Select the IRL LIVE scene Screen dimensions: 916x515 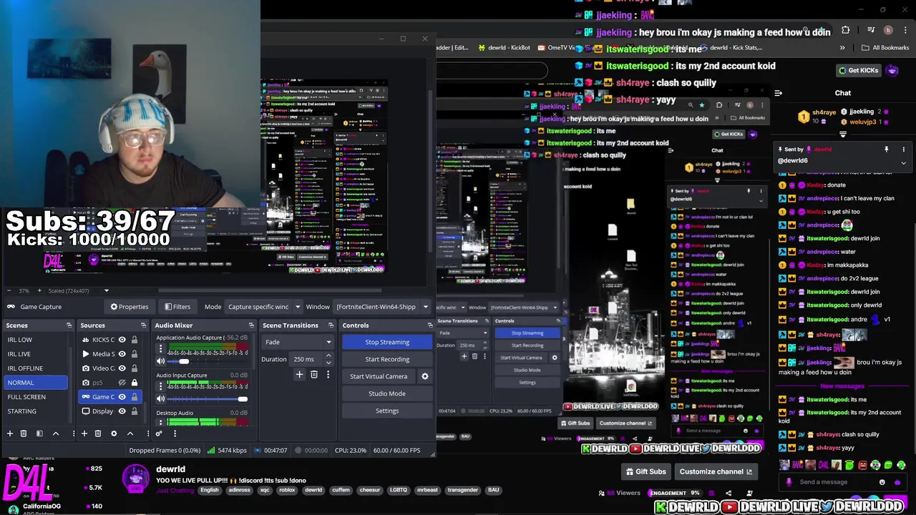[35, 354]
